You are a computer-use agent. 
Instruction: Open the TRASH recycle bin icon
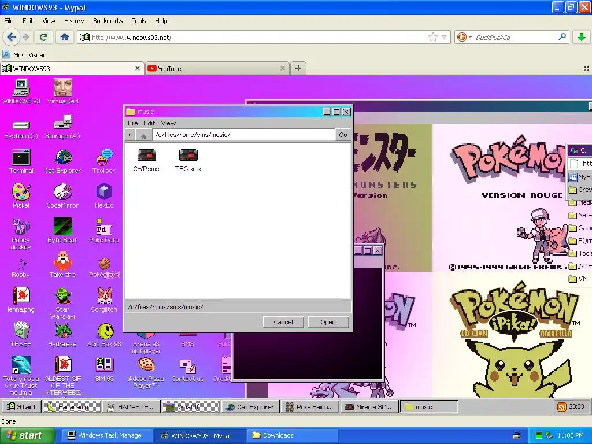point(21,335)
